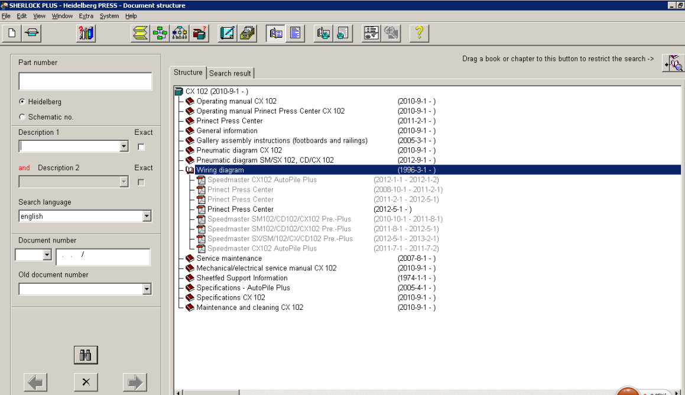Click the left arrow back button

click(x=35, y=383)
